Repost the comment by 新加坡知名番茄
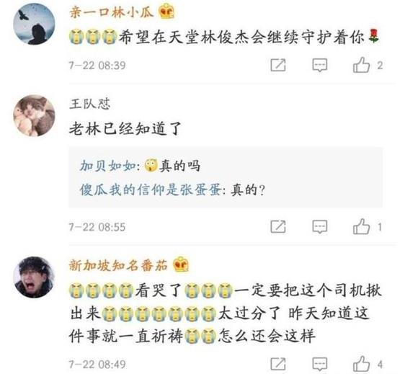 278,364
